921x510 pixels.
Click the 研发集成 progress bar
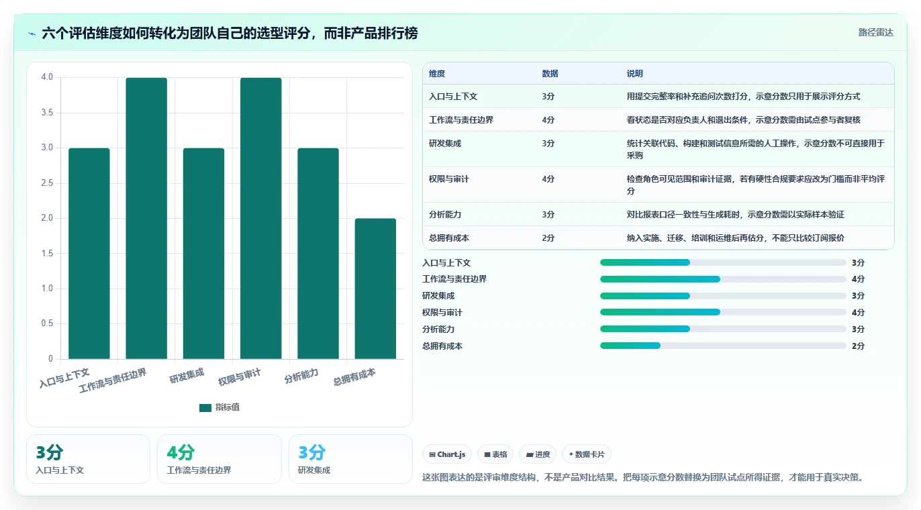click(x=723, y=296)
